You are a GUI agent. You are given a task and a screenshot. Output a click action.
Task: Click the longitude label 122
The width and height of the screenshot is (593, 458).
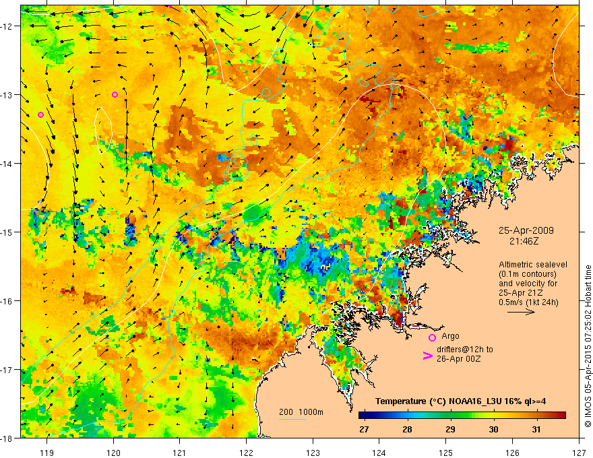(246, 453)
